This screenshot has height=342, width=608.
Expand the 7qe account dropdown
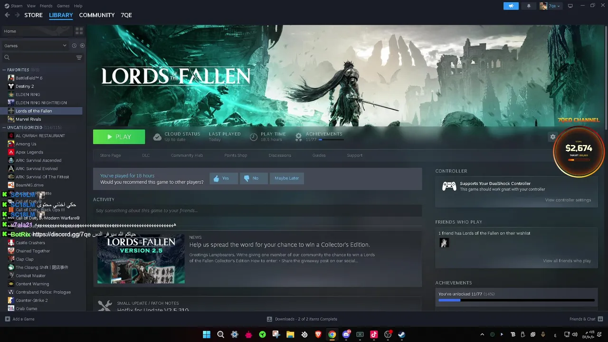[551, 6]
